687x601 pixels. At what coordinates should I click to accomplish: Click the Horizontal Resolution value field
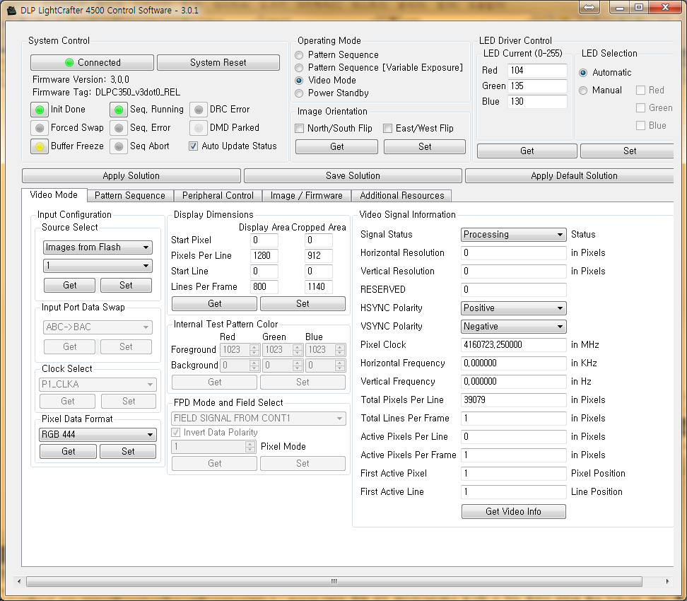(x=514, y=253)
